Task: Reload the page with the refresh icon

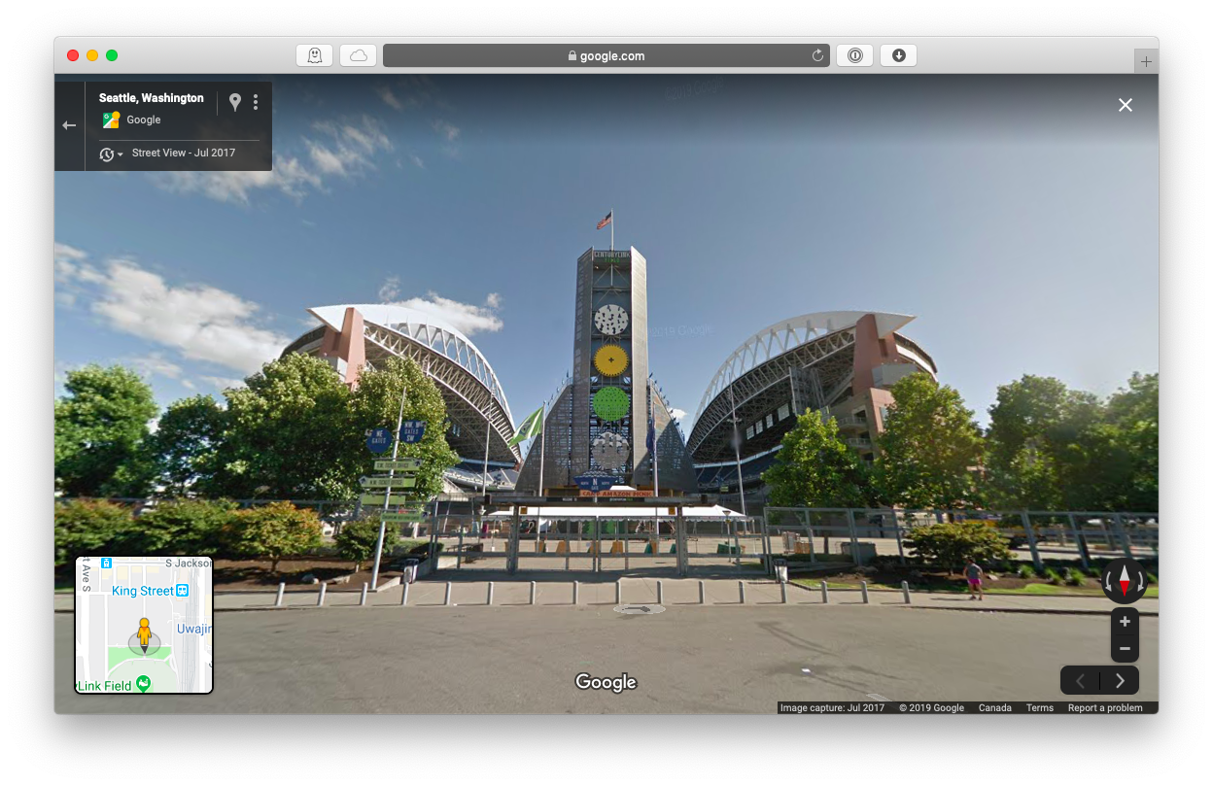Action: tap(817, 55)
